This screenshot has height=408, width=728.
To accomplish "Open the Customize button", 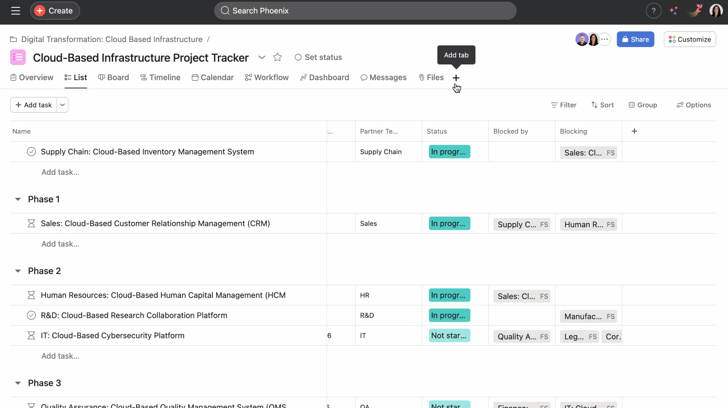I will pos(689,39).
